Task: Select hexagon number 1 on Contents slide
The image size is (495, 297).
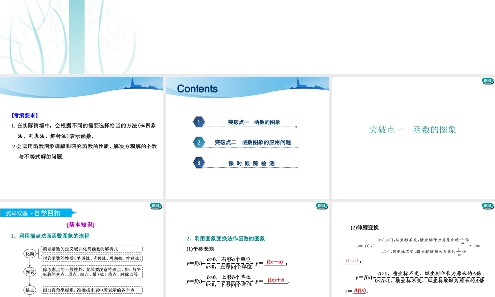Action: [x=198, y=122]
